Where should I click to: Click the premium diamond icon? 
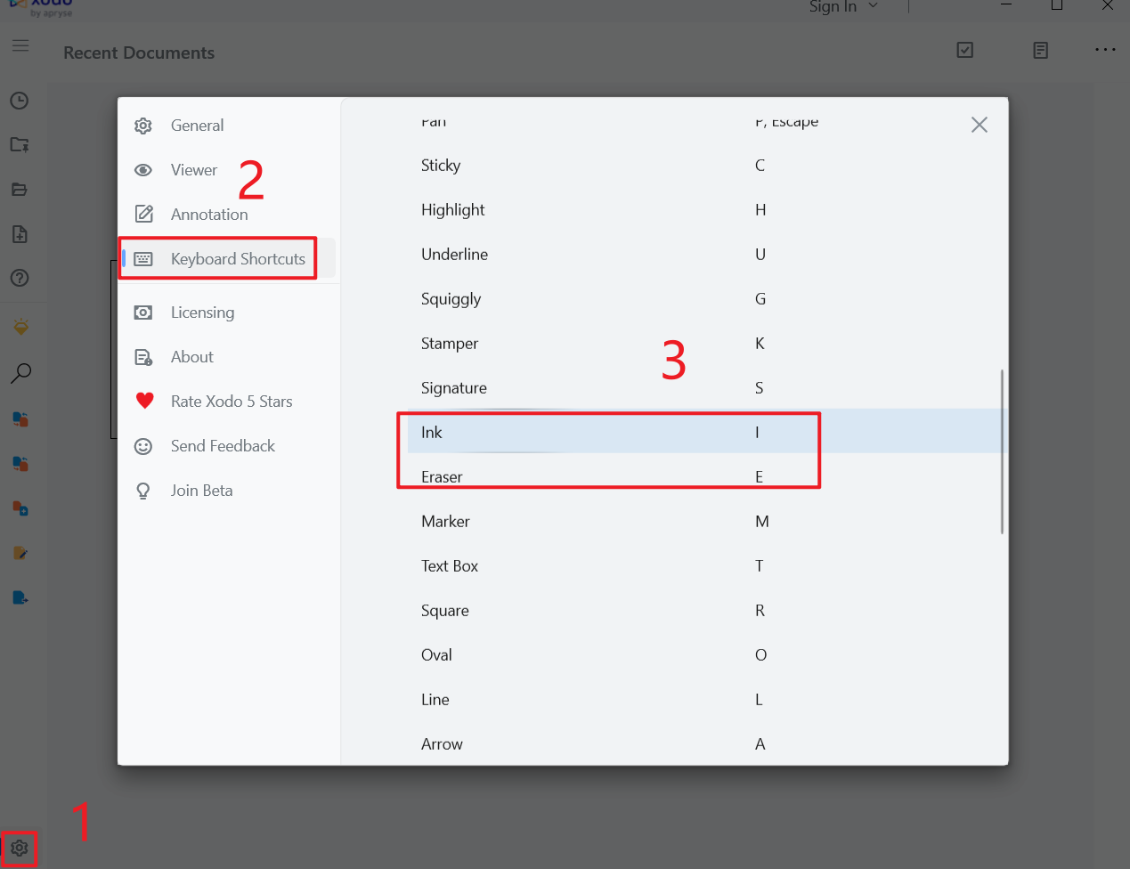click(x=20, y=327)
